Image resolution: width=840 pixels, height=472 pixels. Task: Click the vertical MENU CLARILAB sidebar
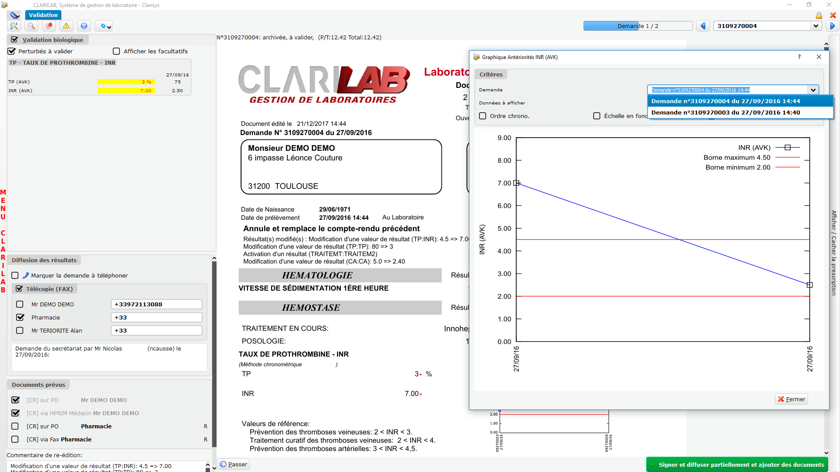pos(3,241)
